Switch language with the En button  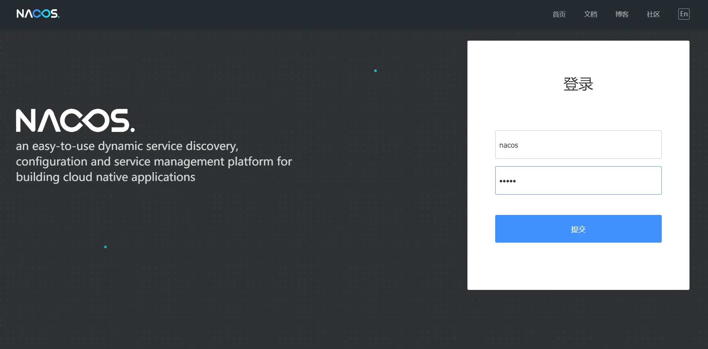tap(684, 14)
